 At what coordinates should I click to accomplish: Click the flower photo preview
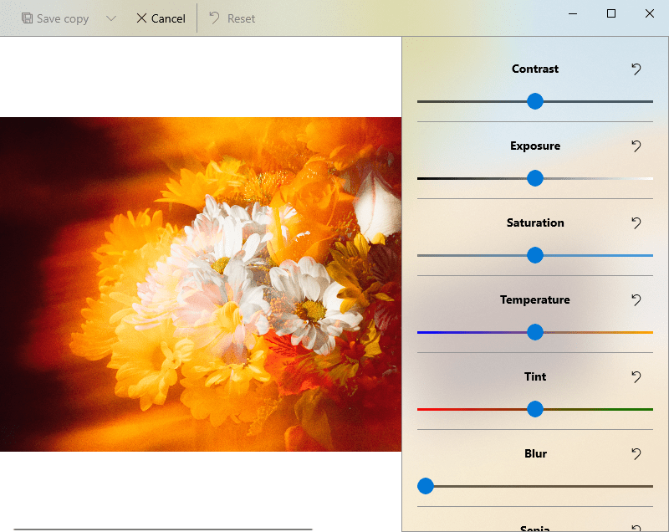coord(201,284)
